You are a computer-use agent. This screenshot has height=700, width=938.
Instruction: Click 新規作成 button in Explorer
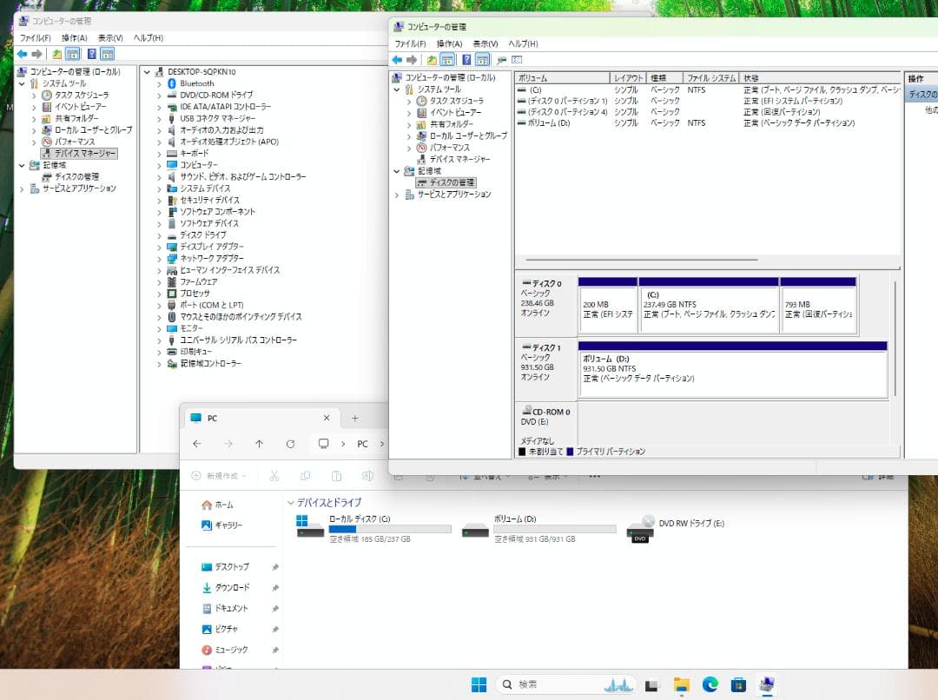(x=218, y=476)
